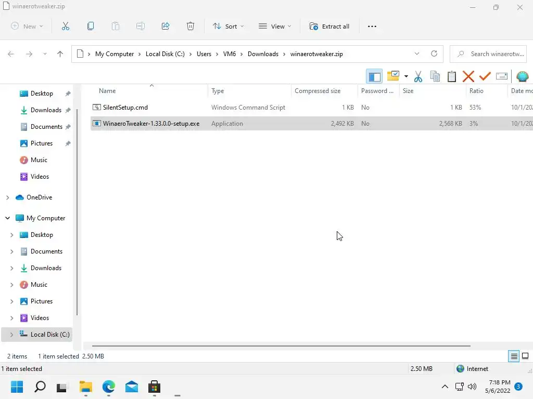Switch to details view layout icon
Screen dimensions: 533x399
tap(514, 356)
